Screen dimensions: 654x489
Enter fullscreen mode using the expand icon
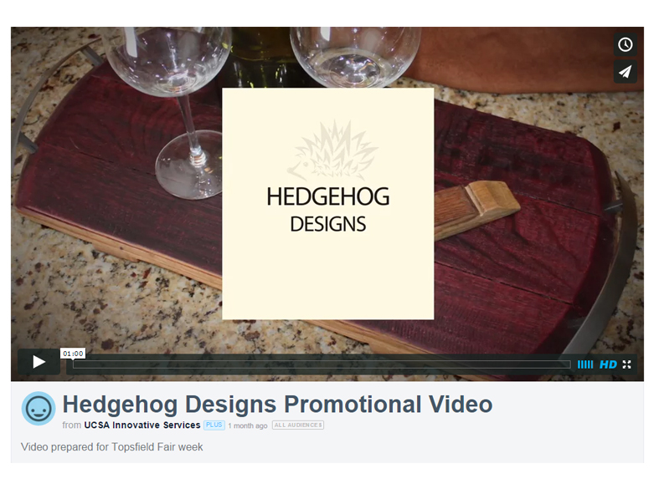pos(626,364)
